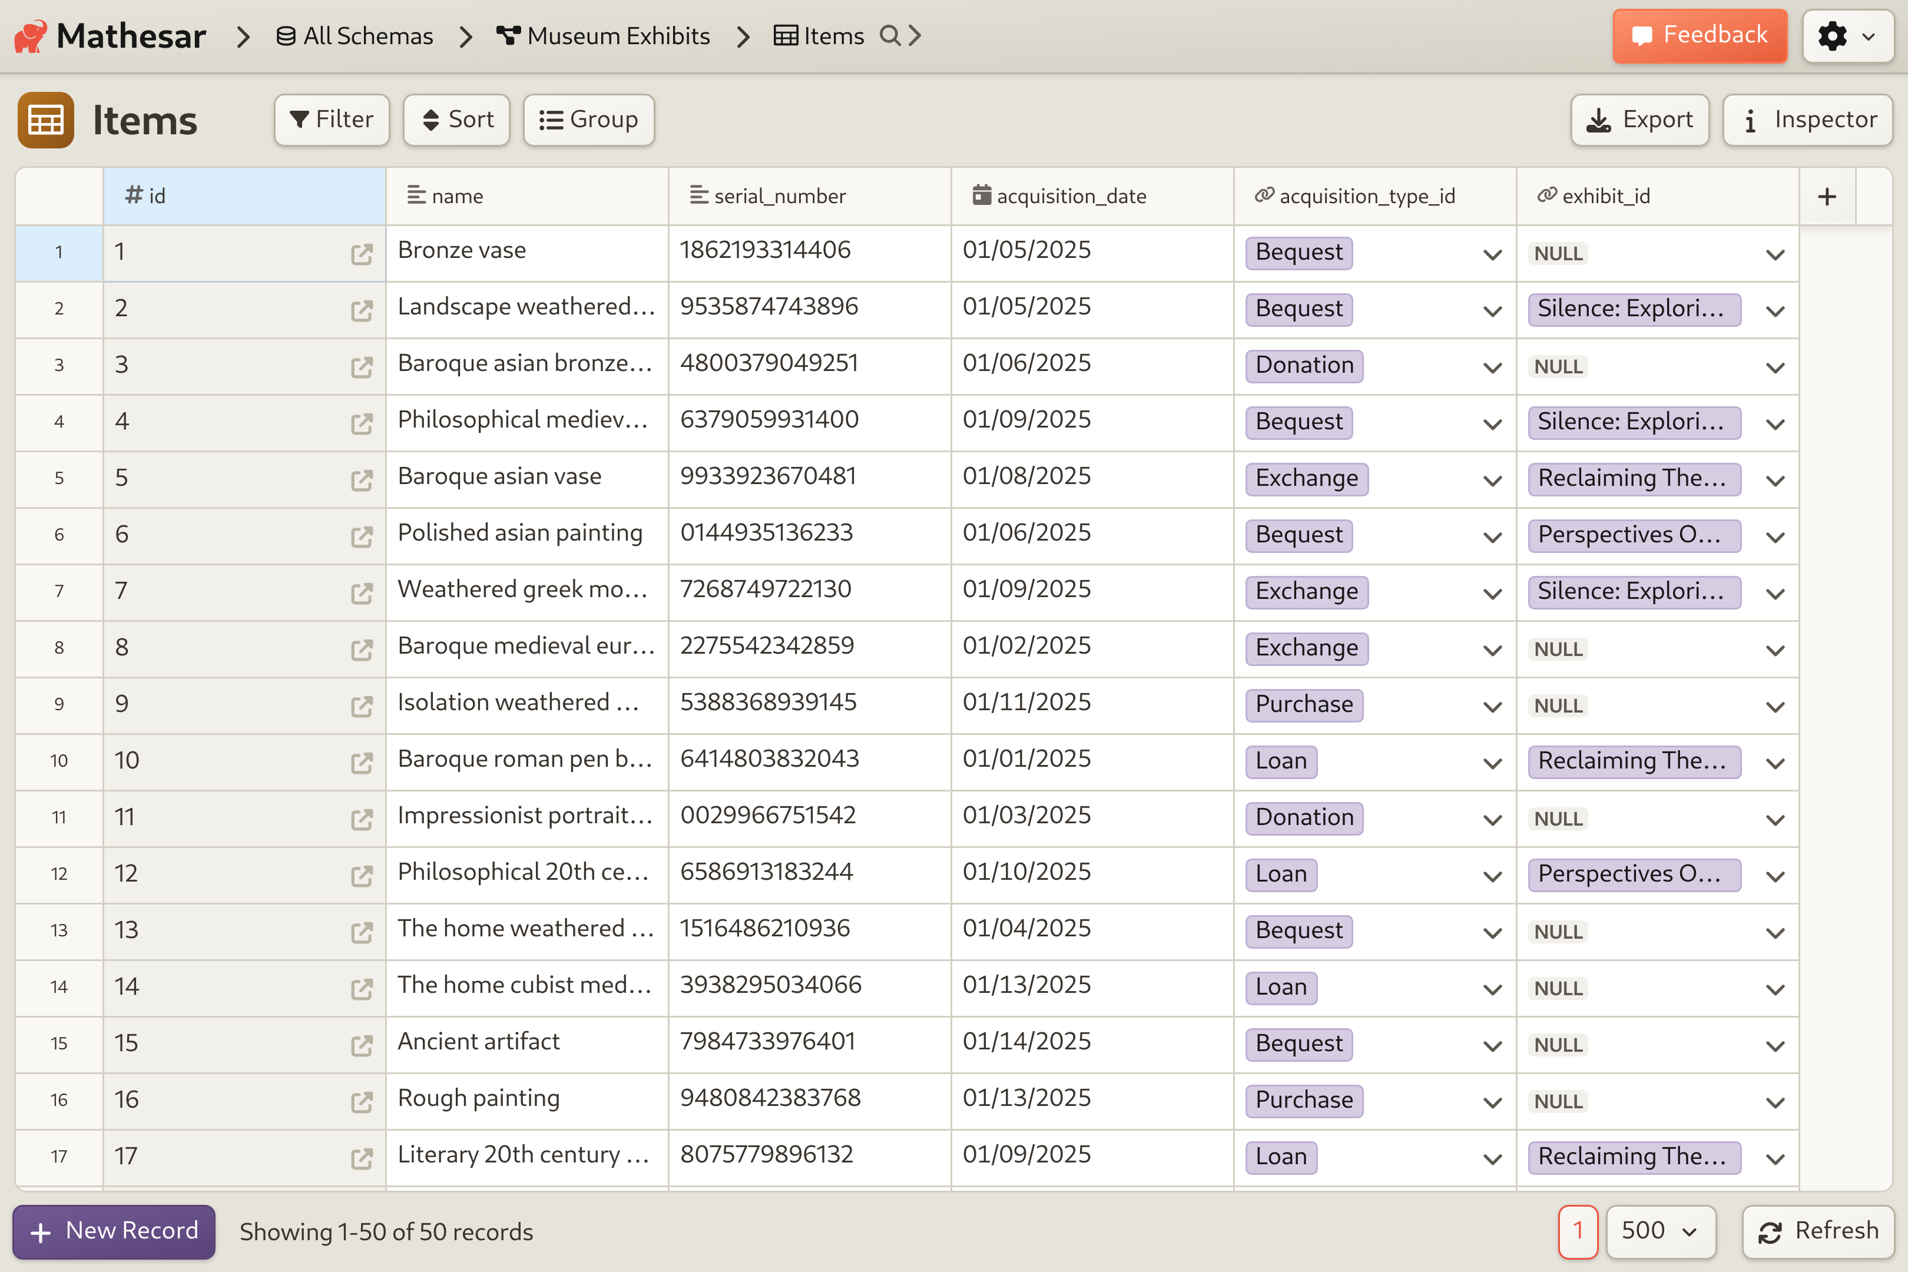Select row 1 via its row header
1908x1272 pixels.
(x=59, y=253)
